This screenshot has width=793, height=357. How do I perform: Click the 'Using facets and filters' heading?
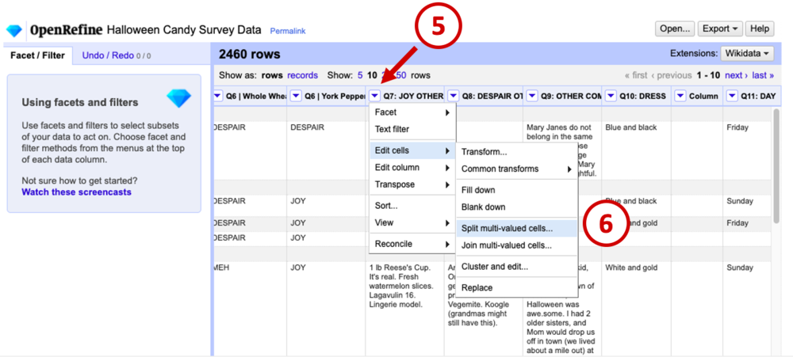[x=80, y=102]
